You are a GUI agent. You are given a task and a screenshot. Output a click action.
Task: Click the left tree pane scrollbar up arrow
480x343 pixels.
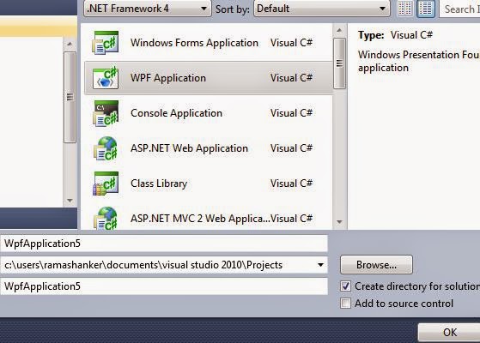point(70,44)
